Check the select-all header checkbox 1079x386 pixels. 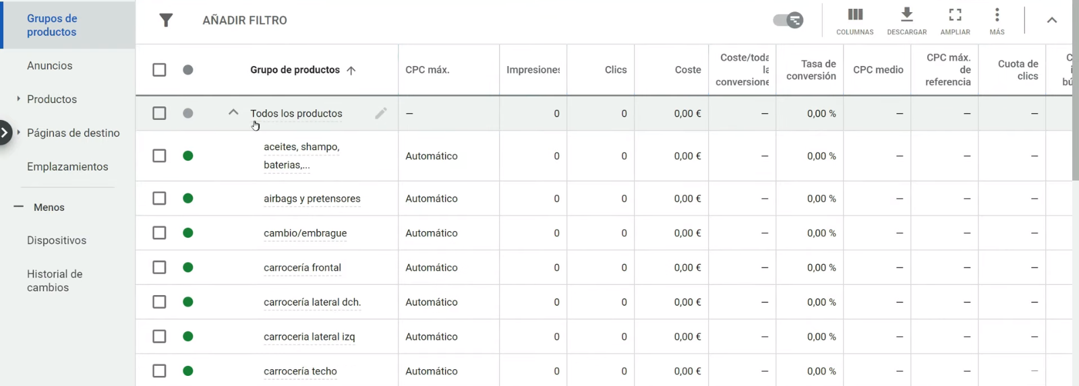click(x=159, y=69)
